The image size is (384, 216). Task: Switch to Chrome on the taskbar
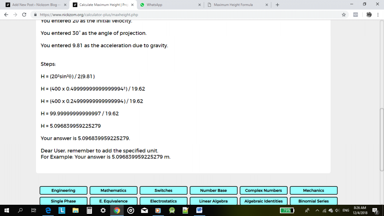point(117,210)
